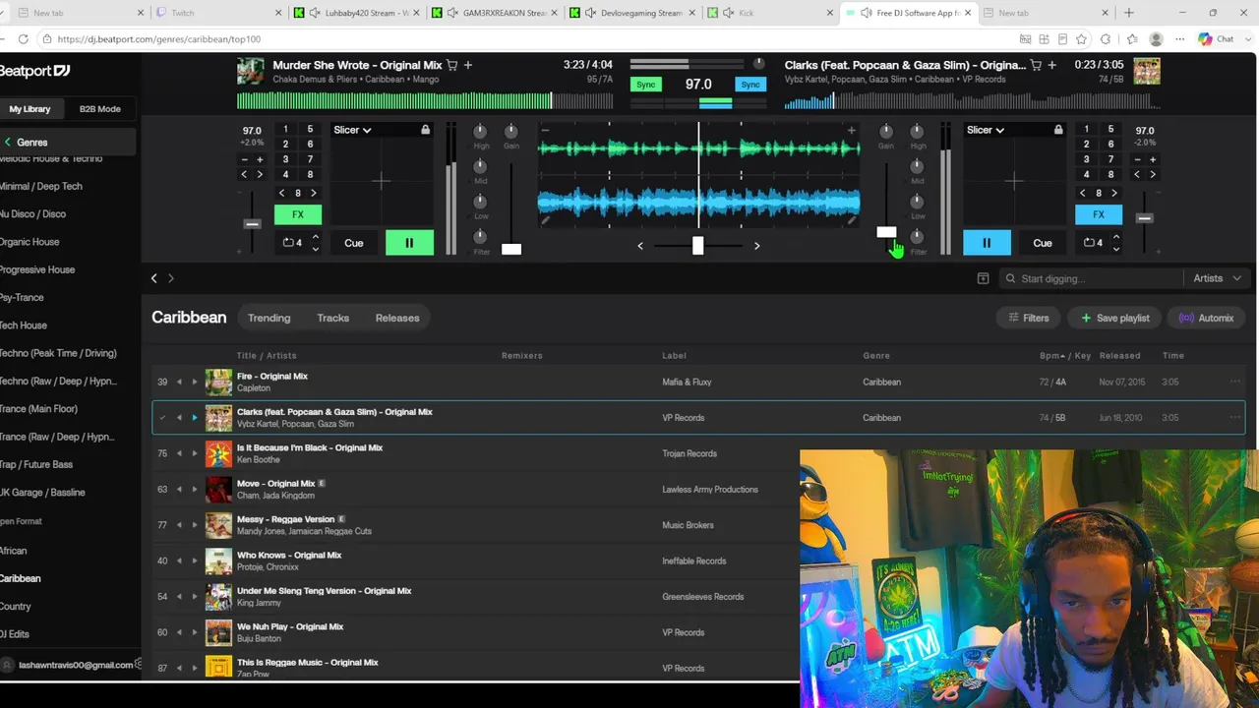Switch to the Tracks tab
Image resolution: width=1259 pixels, height=708 pixels.
pyautogui.click(x=333, y=318)
